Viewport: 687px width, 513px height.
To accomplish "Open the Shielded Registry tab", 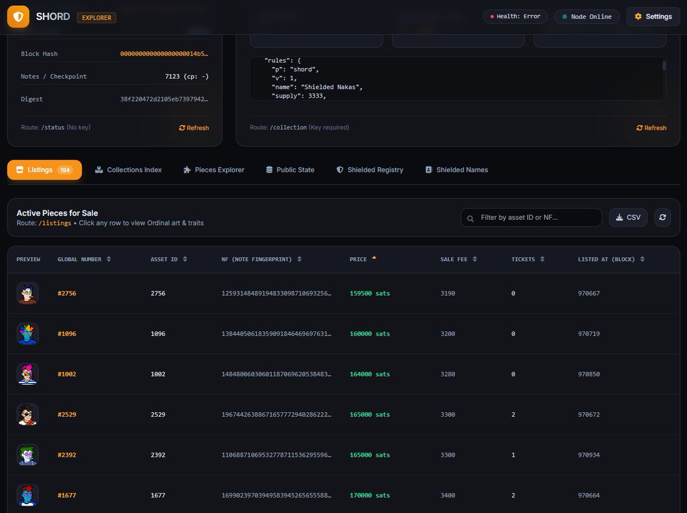I will pyautogui.click(x=370, y=170).
